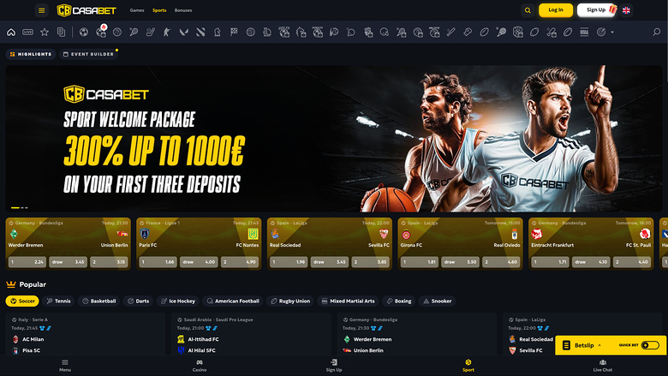
Task: Open Sports in top navigation
Action: (x=159, y=10)
